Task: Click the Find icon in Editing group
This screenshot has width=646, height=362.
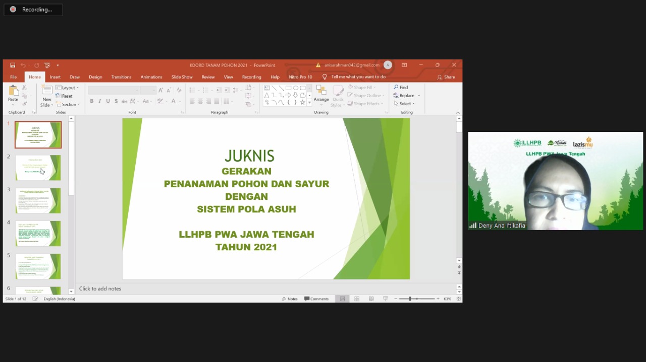Action: (401, 87)
